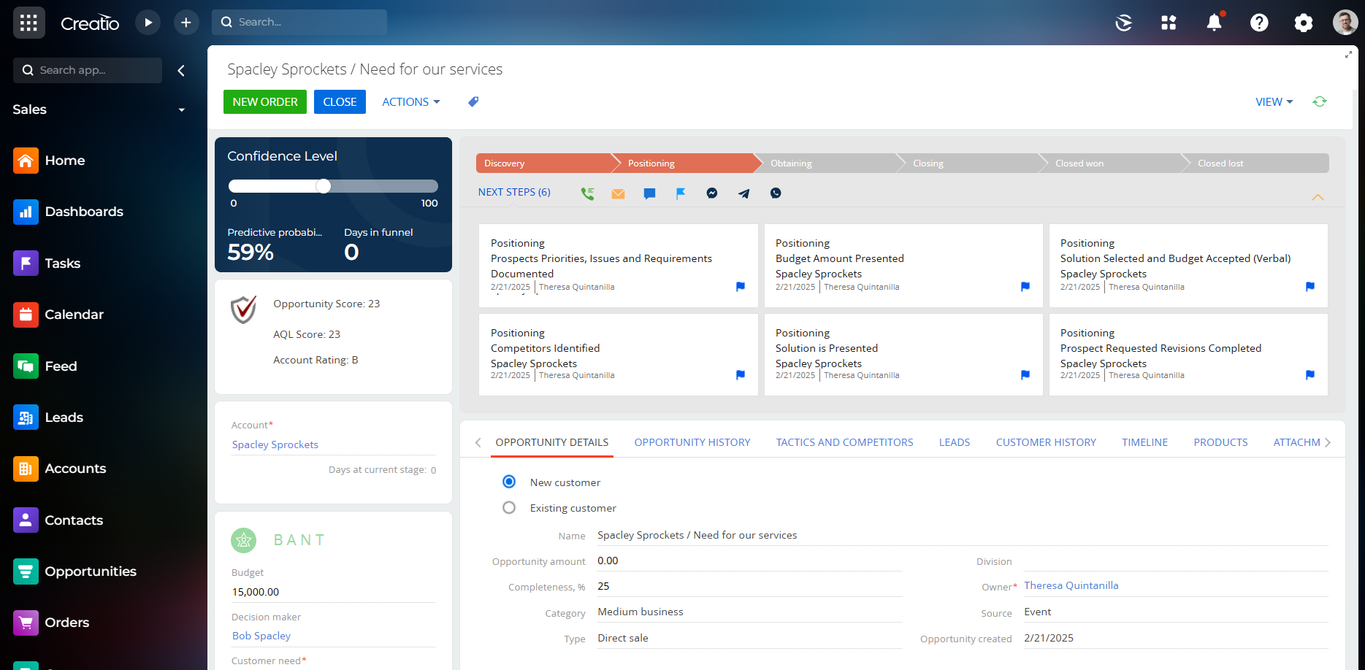Click the Search app sidebar field
The width and height of the screenshot is (1365, 670).
point(88,71)
